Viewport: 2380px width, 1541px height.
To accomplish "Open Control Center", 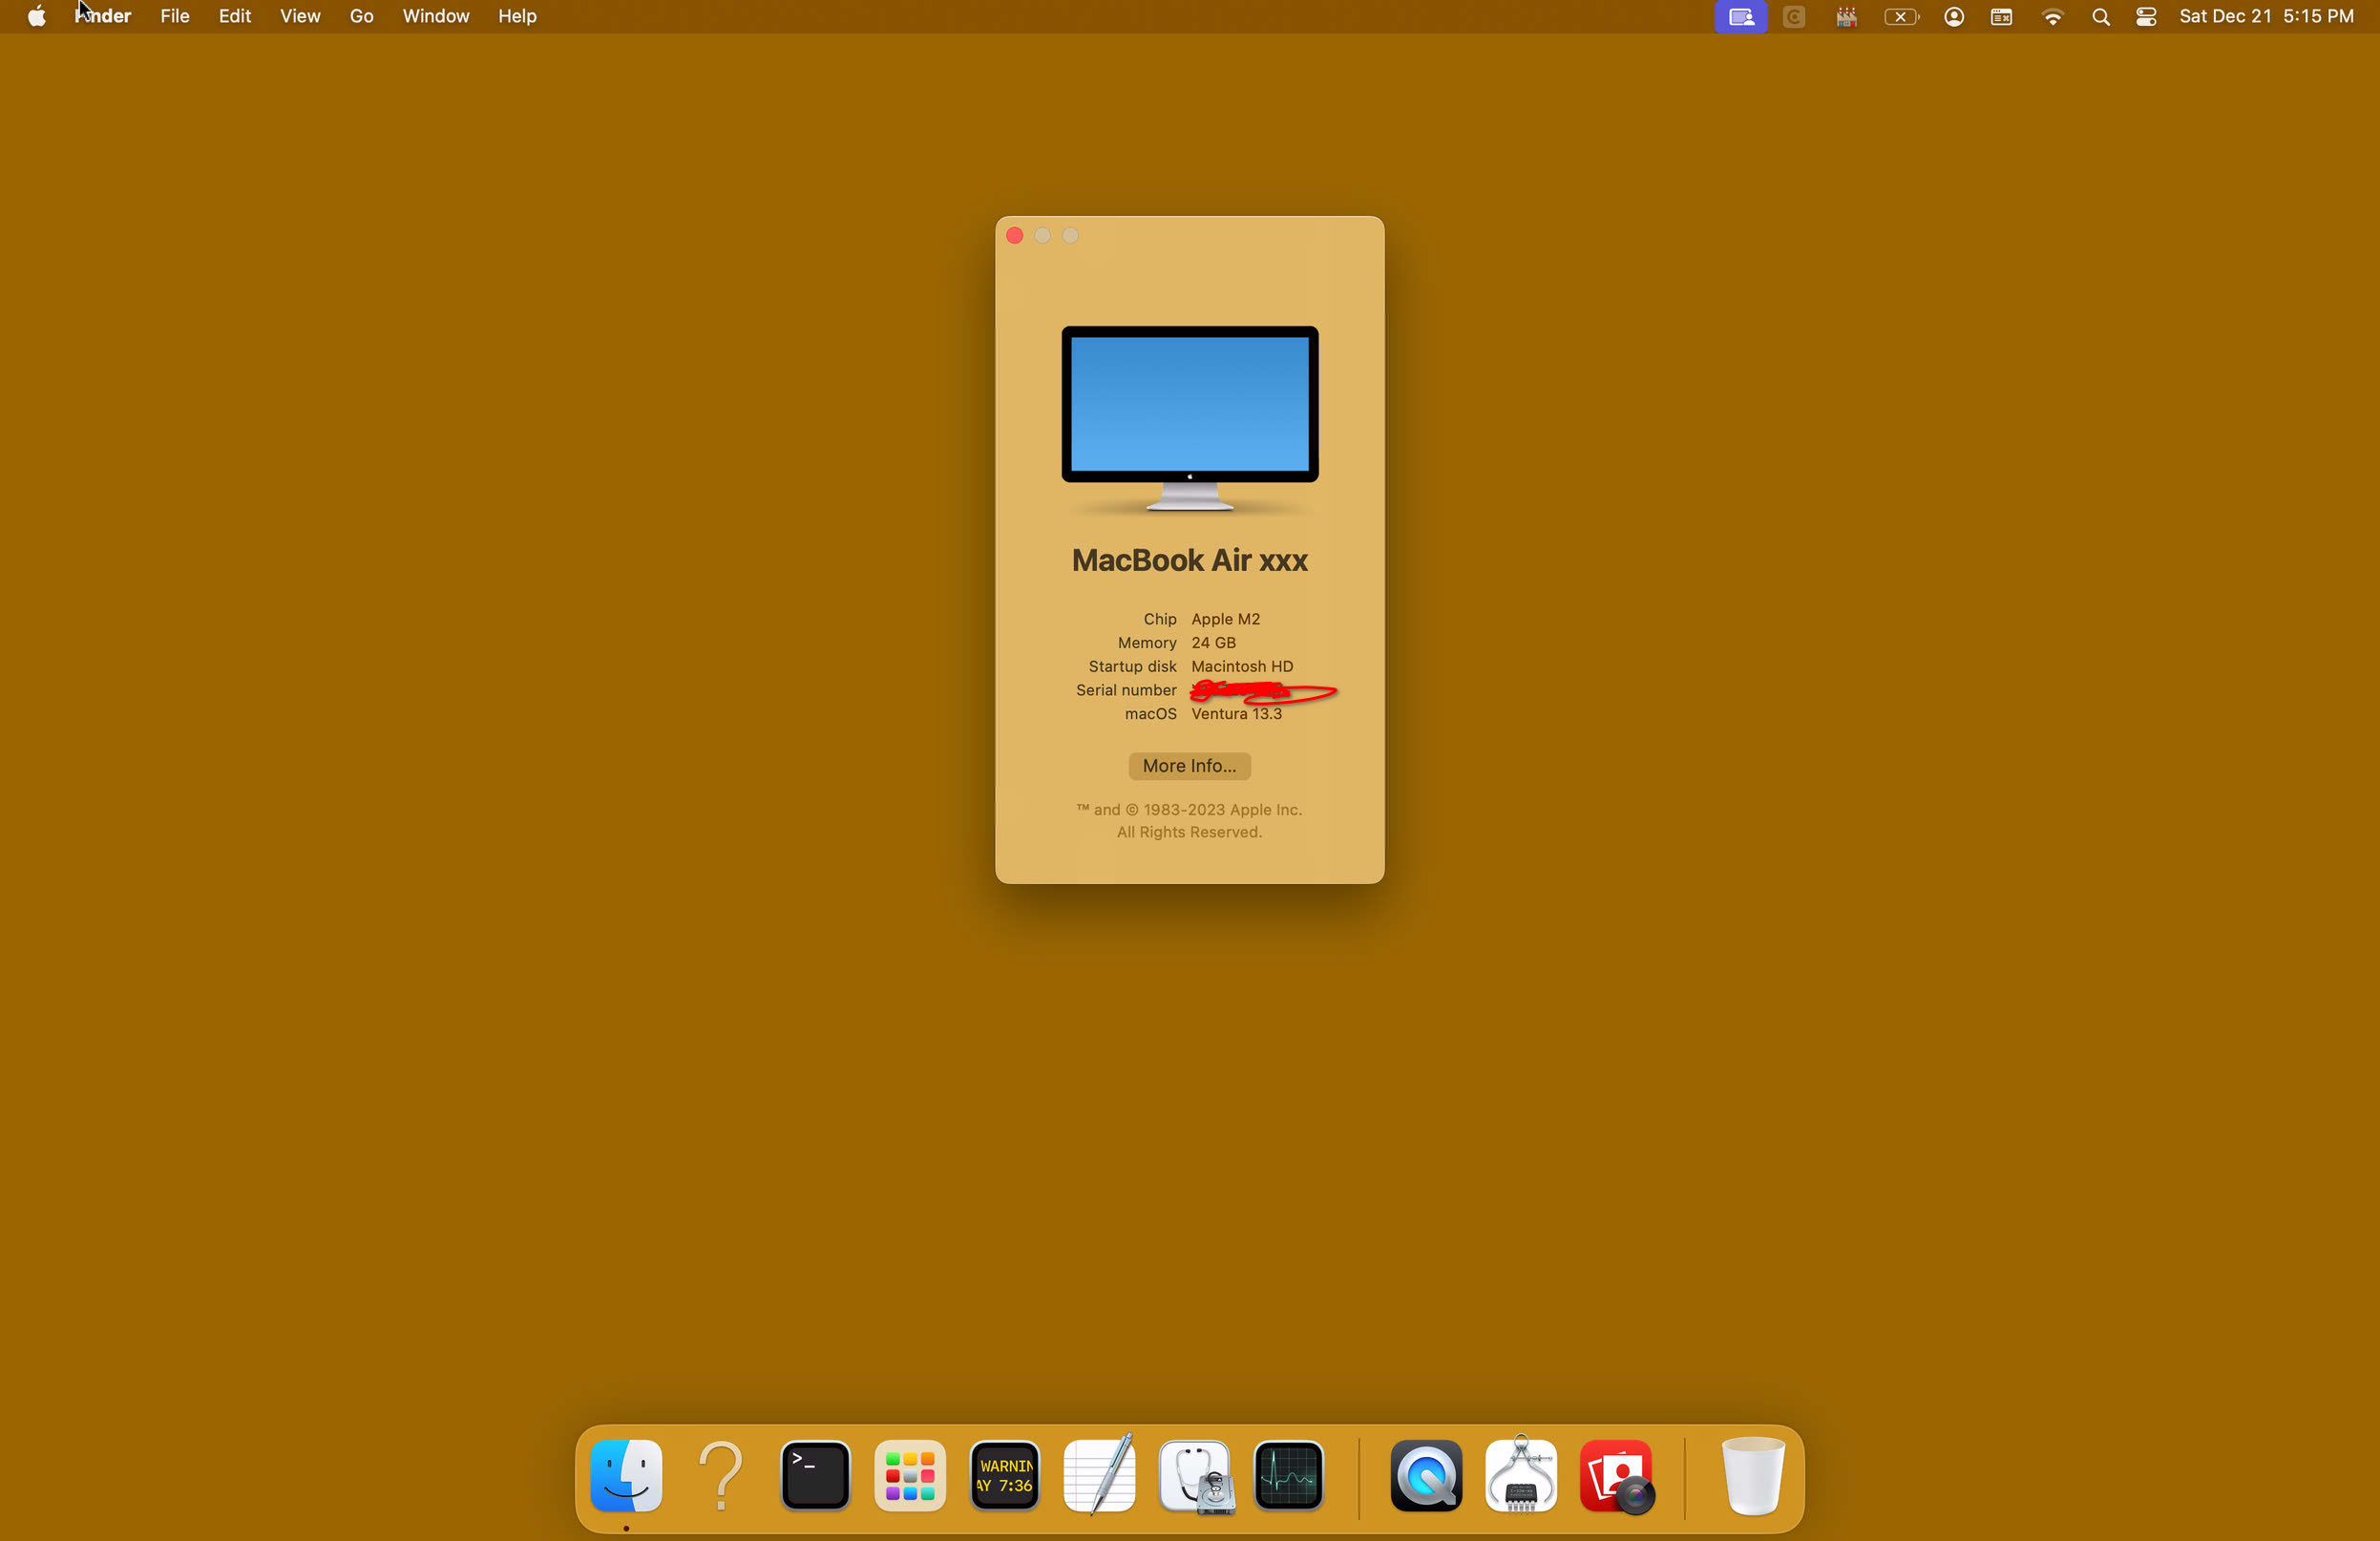I will coord(2146,16).
